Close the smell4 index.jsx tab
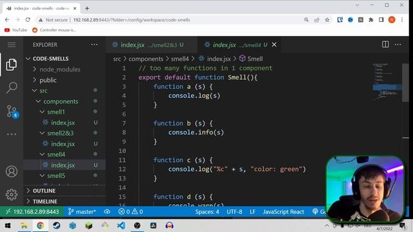The image size is (413, 232). point(274,44)
